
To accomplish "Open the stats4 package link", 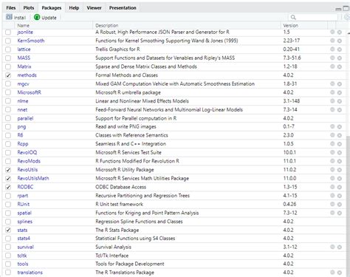I will point(24,239).
